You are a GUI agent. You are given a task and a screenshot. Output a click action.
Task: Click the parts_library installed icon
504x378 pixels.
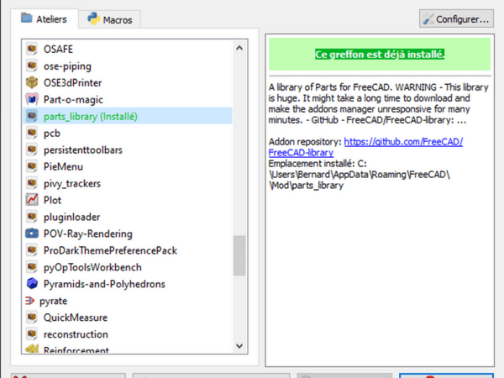(32, 117)
